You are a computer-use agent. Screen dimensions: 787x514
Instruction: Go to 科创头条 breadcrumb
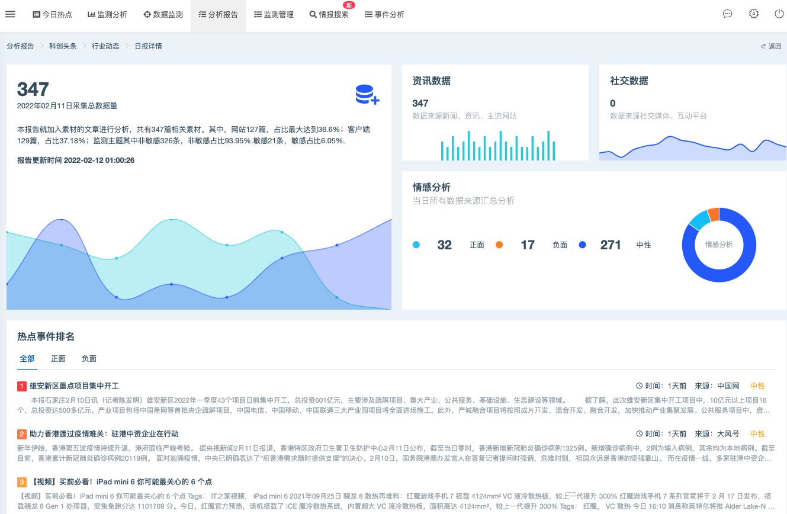[x=63, y=46]
